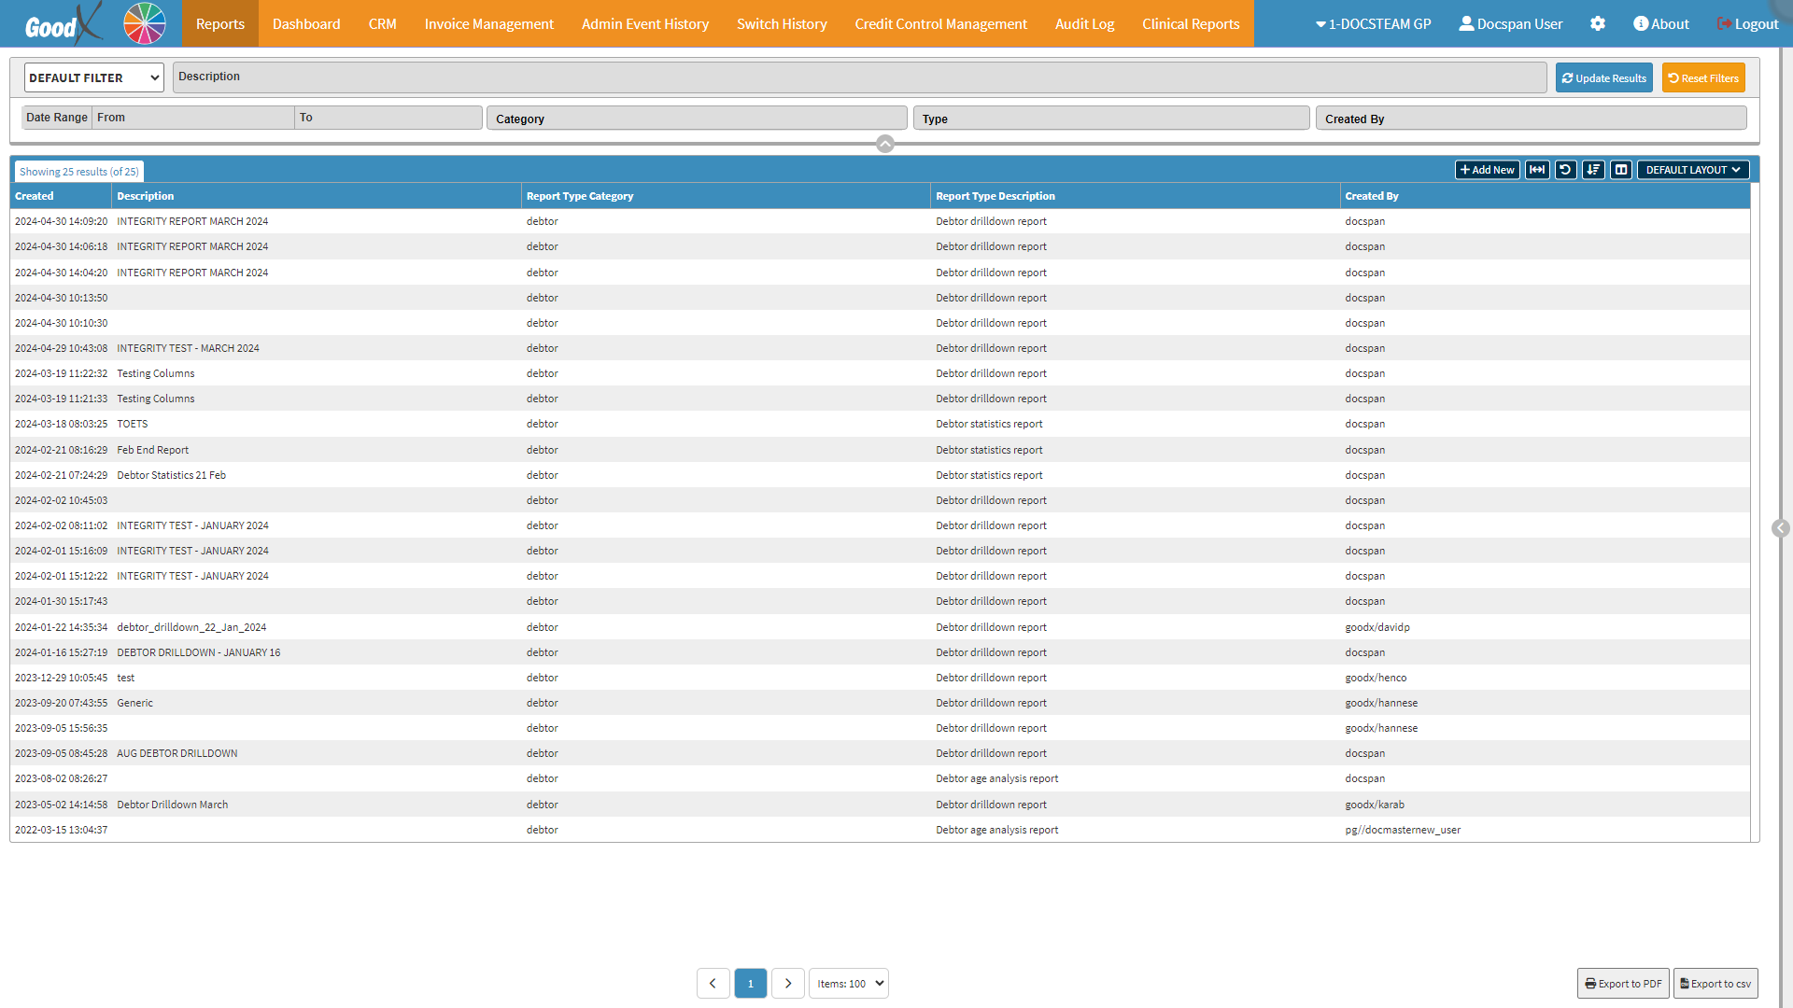Sort by Report Type Description column header
1793x1008 pixels.
(x=1136, y=196)
